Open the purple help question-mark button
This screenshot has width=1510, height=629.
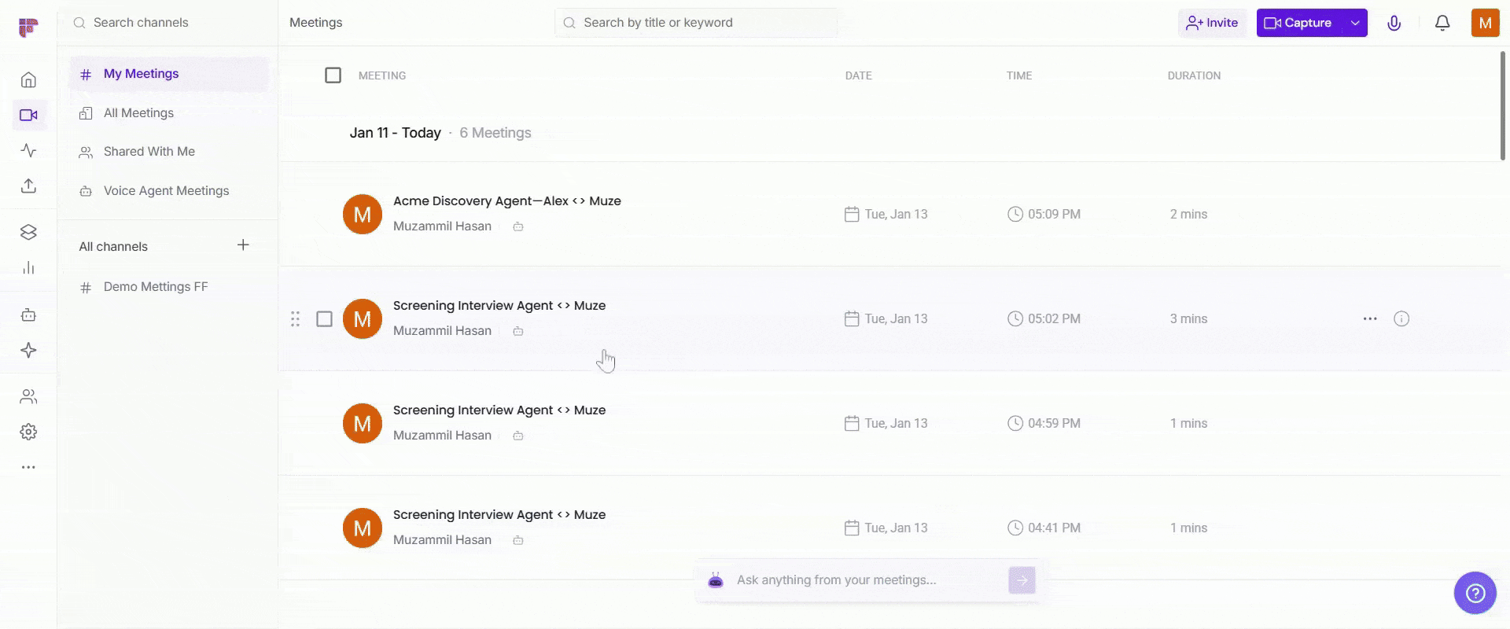coord(1475,593)
